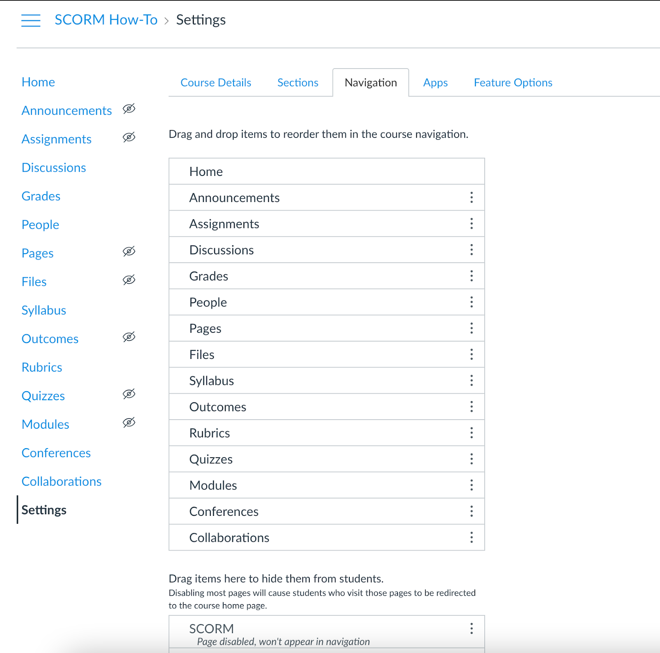Click the hidden-eye icon beside Pages
660x653 pixels.
click(129, 251)
